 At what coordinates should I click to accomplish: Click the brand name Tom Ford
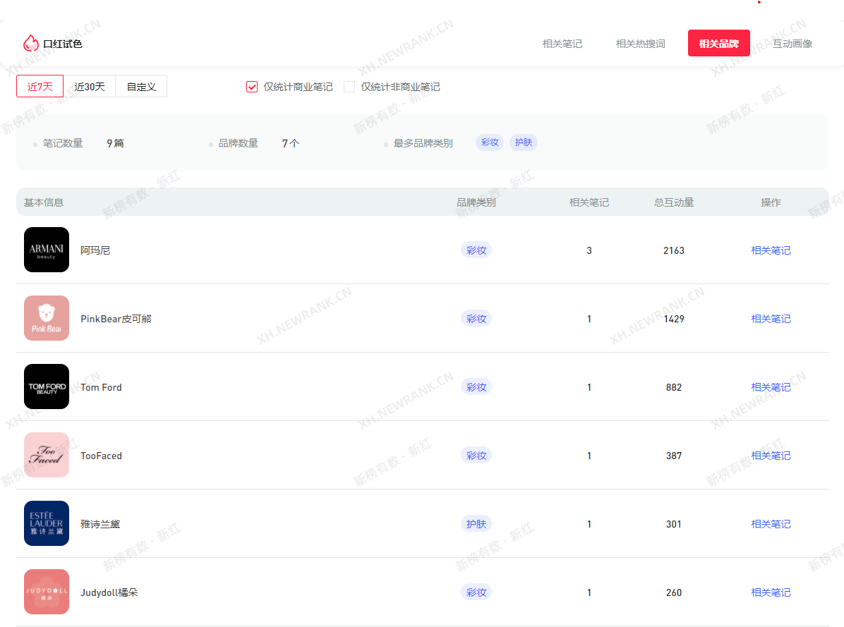point(101,386)
